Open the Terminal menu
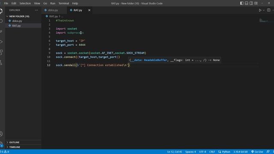 [x=64, y=3]
